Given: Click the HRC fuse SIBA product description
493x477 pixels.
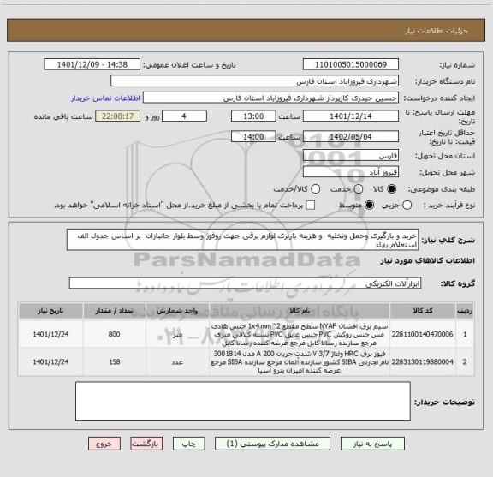Looking at the screenshot, I should coord(300,362).
